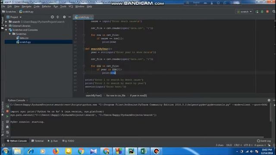Open the Window menu
This screenshot has width=276, height=155.
tap(80, 6)
